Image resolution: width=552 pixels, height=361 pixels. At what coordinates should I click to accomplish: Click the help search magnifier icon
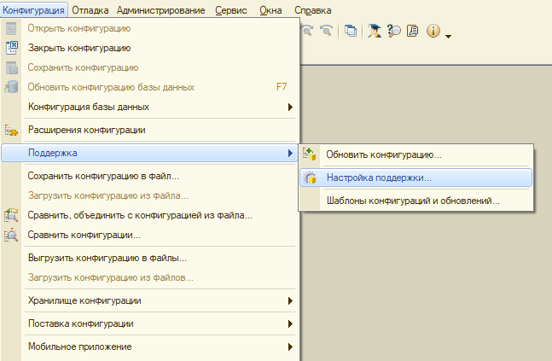[x=393, y=32]
